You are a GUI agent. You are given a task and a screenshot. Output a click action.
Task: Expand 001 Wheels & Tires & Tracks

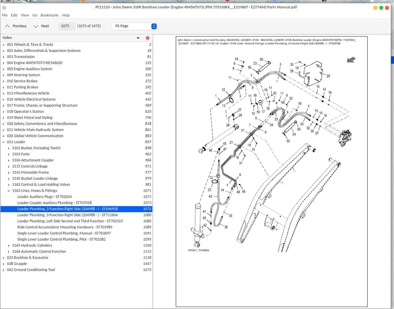4,45
